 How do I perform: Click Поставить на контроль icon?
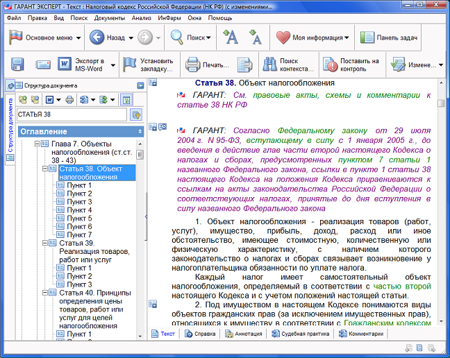(x=331, y=65)
